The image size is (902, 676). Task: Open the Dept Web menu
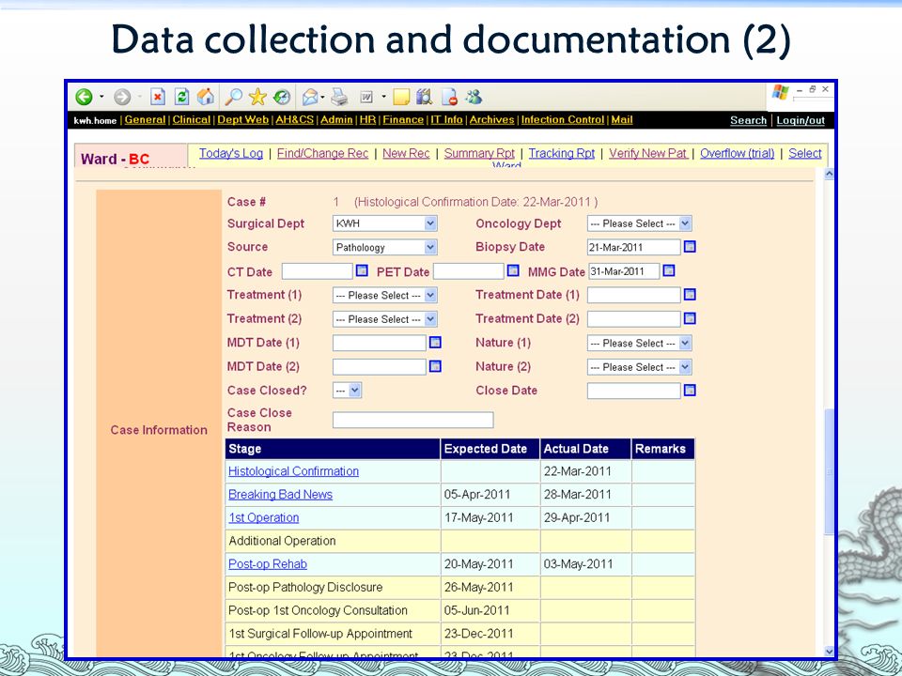tap(243, 119)
